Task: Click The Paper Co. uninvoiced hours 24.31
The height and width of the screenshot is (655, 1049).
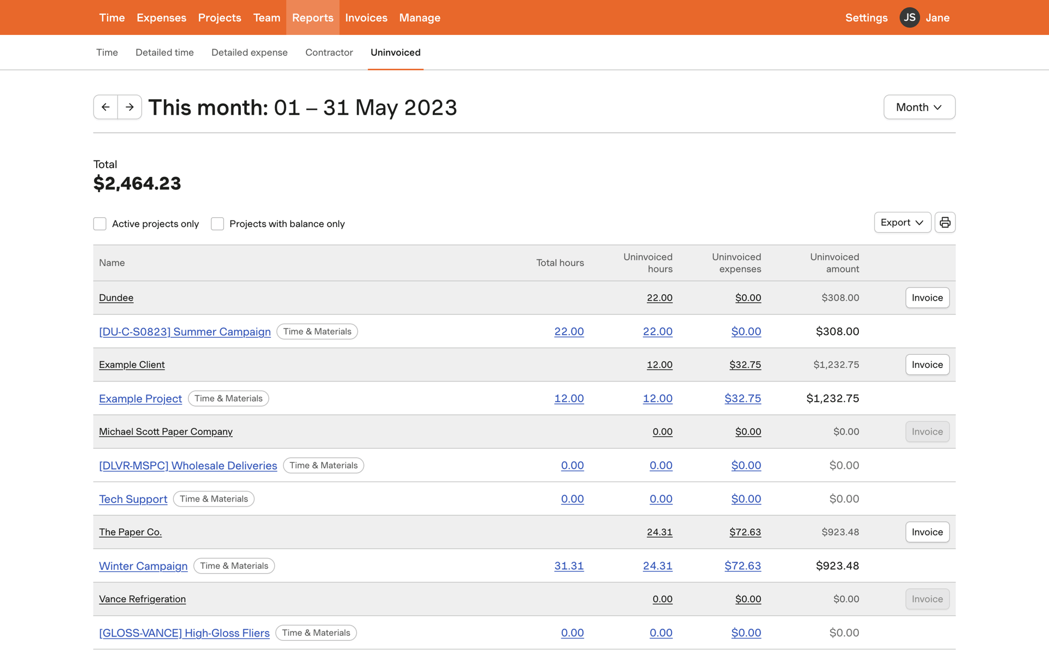Action: pos(659,532)
